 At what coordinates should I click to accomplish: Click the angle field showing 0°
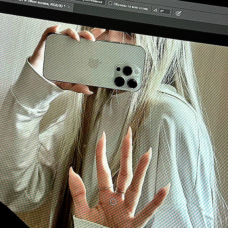click(165, 11)
